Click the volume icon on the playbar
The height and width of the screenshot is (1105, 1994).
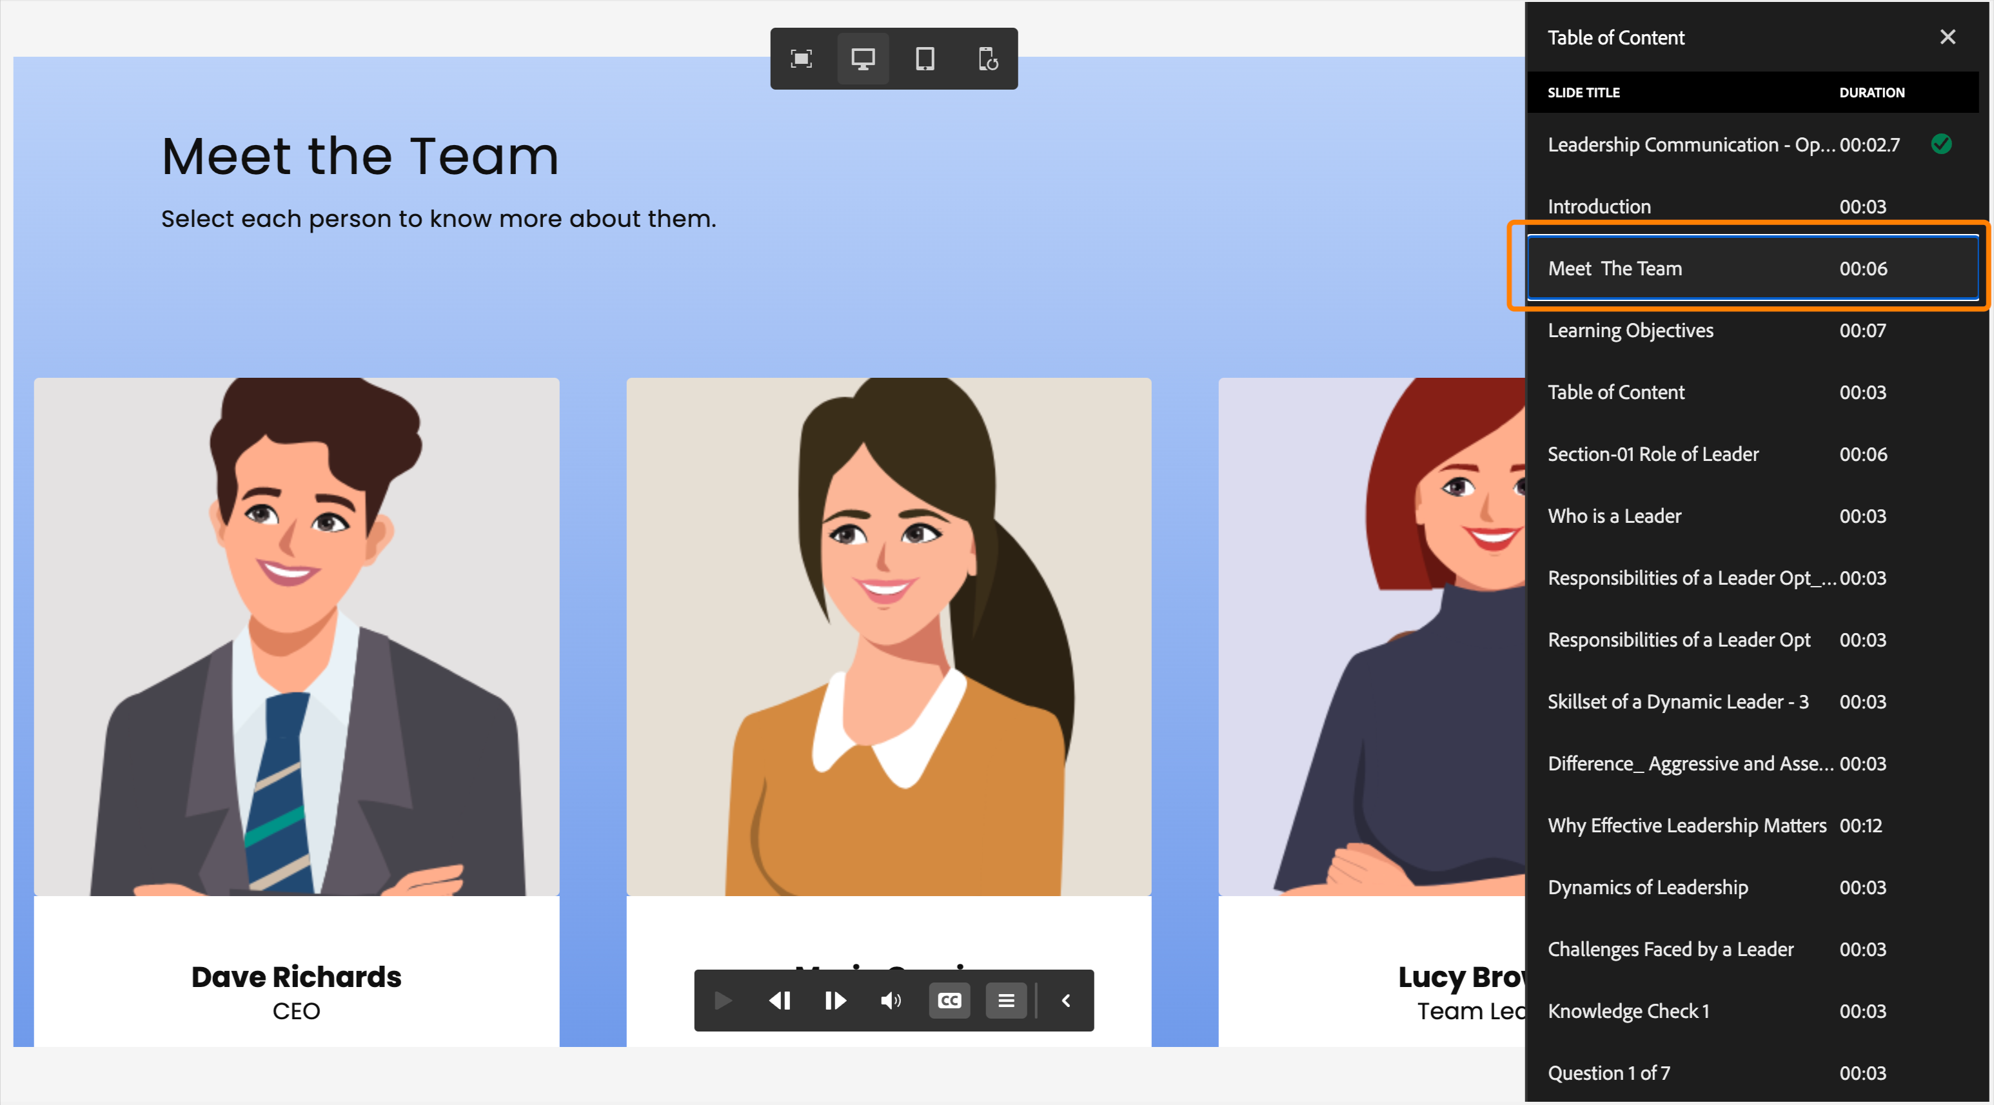pos(891,1001)
